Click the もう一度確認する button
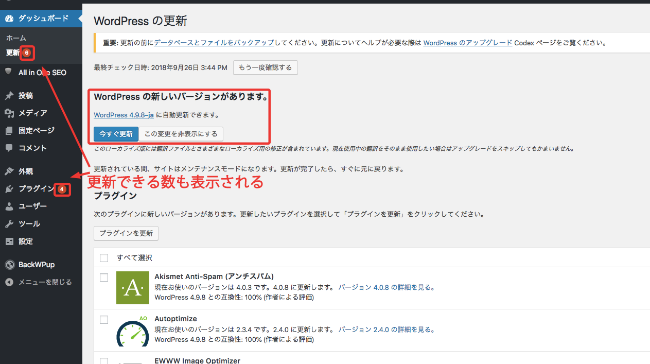 tap(265, 67)
